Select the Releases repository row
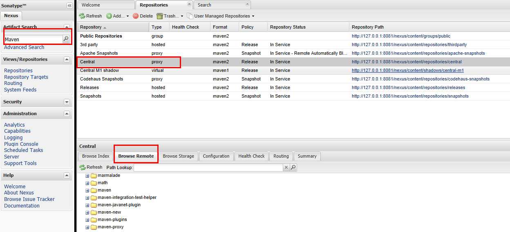510x232 pixels. click(x=293, y=88)
